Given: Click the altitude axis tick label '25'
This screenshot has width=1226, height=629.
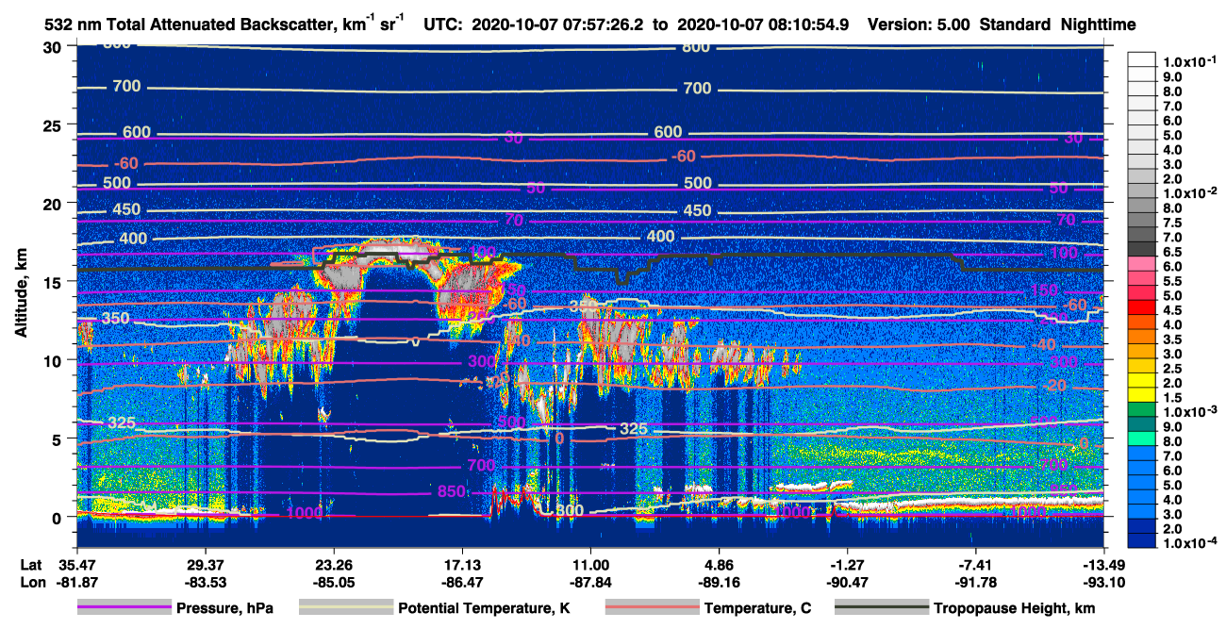Looking at the screenshot, I should [54, 125].
